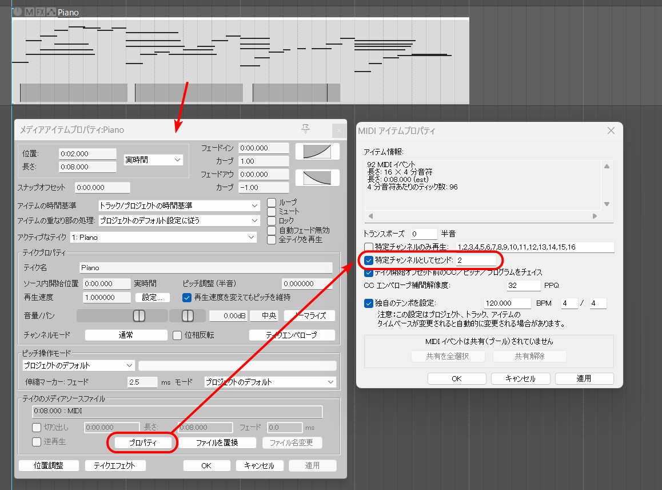Image resolution: width=662 pixels, height=490 pixels.
Task: Click the トランスポーズ input field
Action: [x=423, y=234]
